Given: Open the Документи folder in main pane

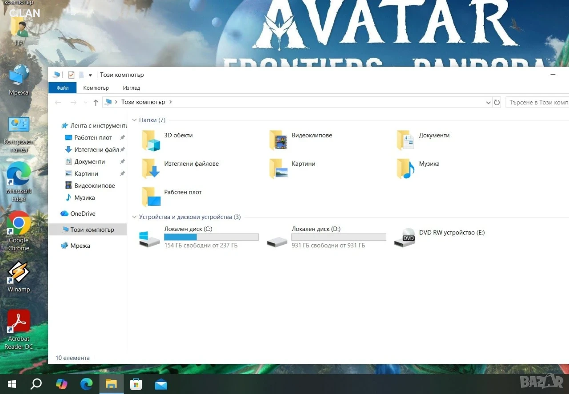Looking at the screenshot, I should point(424,140).
